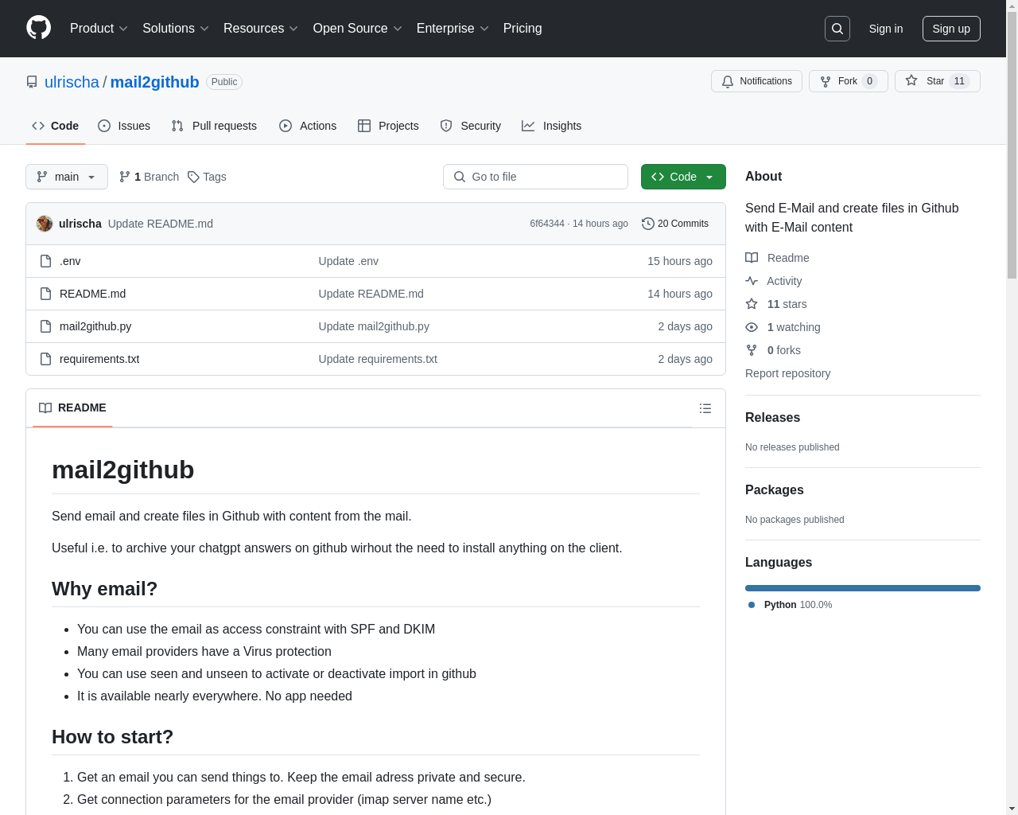Open the mail2github repository link
Image resolution: width=1018 pixels, height=815 pixels.
(x=154, y=82)
